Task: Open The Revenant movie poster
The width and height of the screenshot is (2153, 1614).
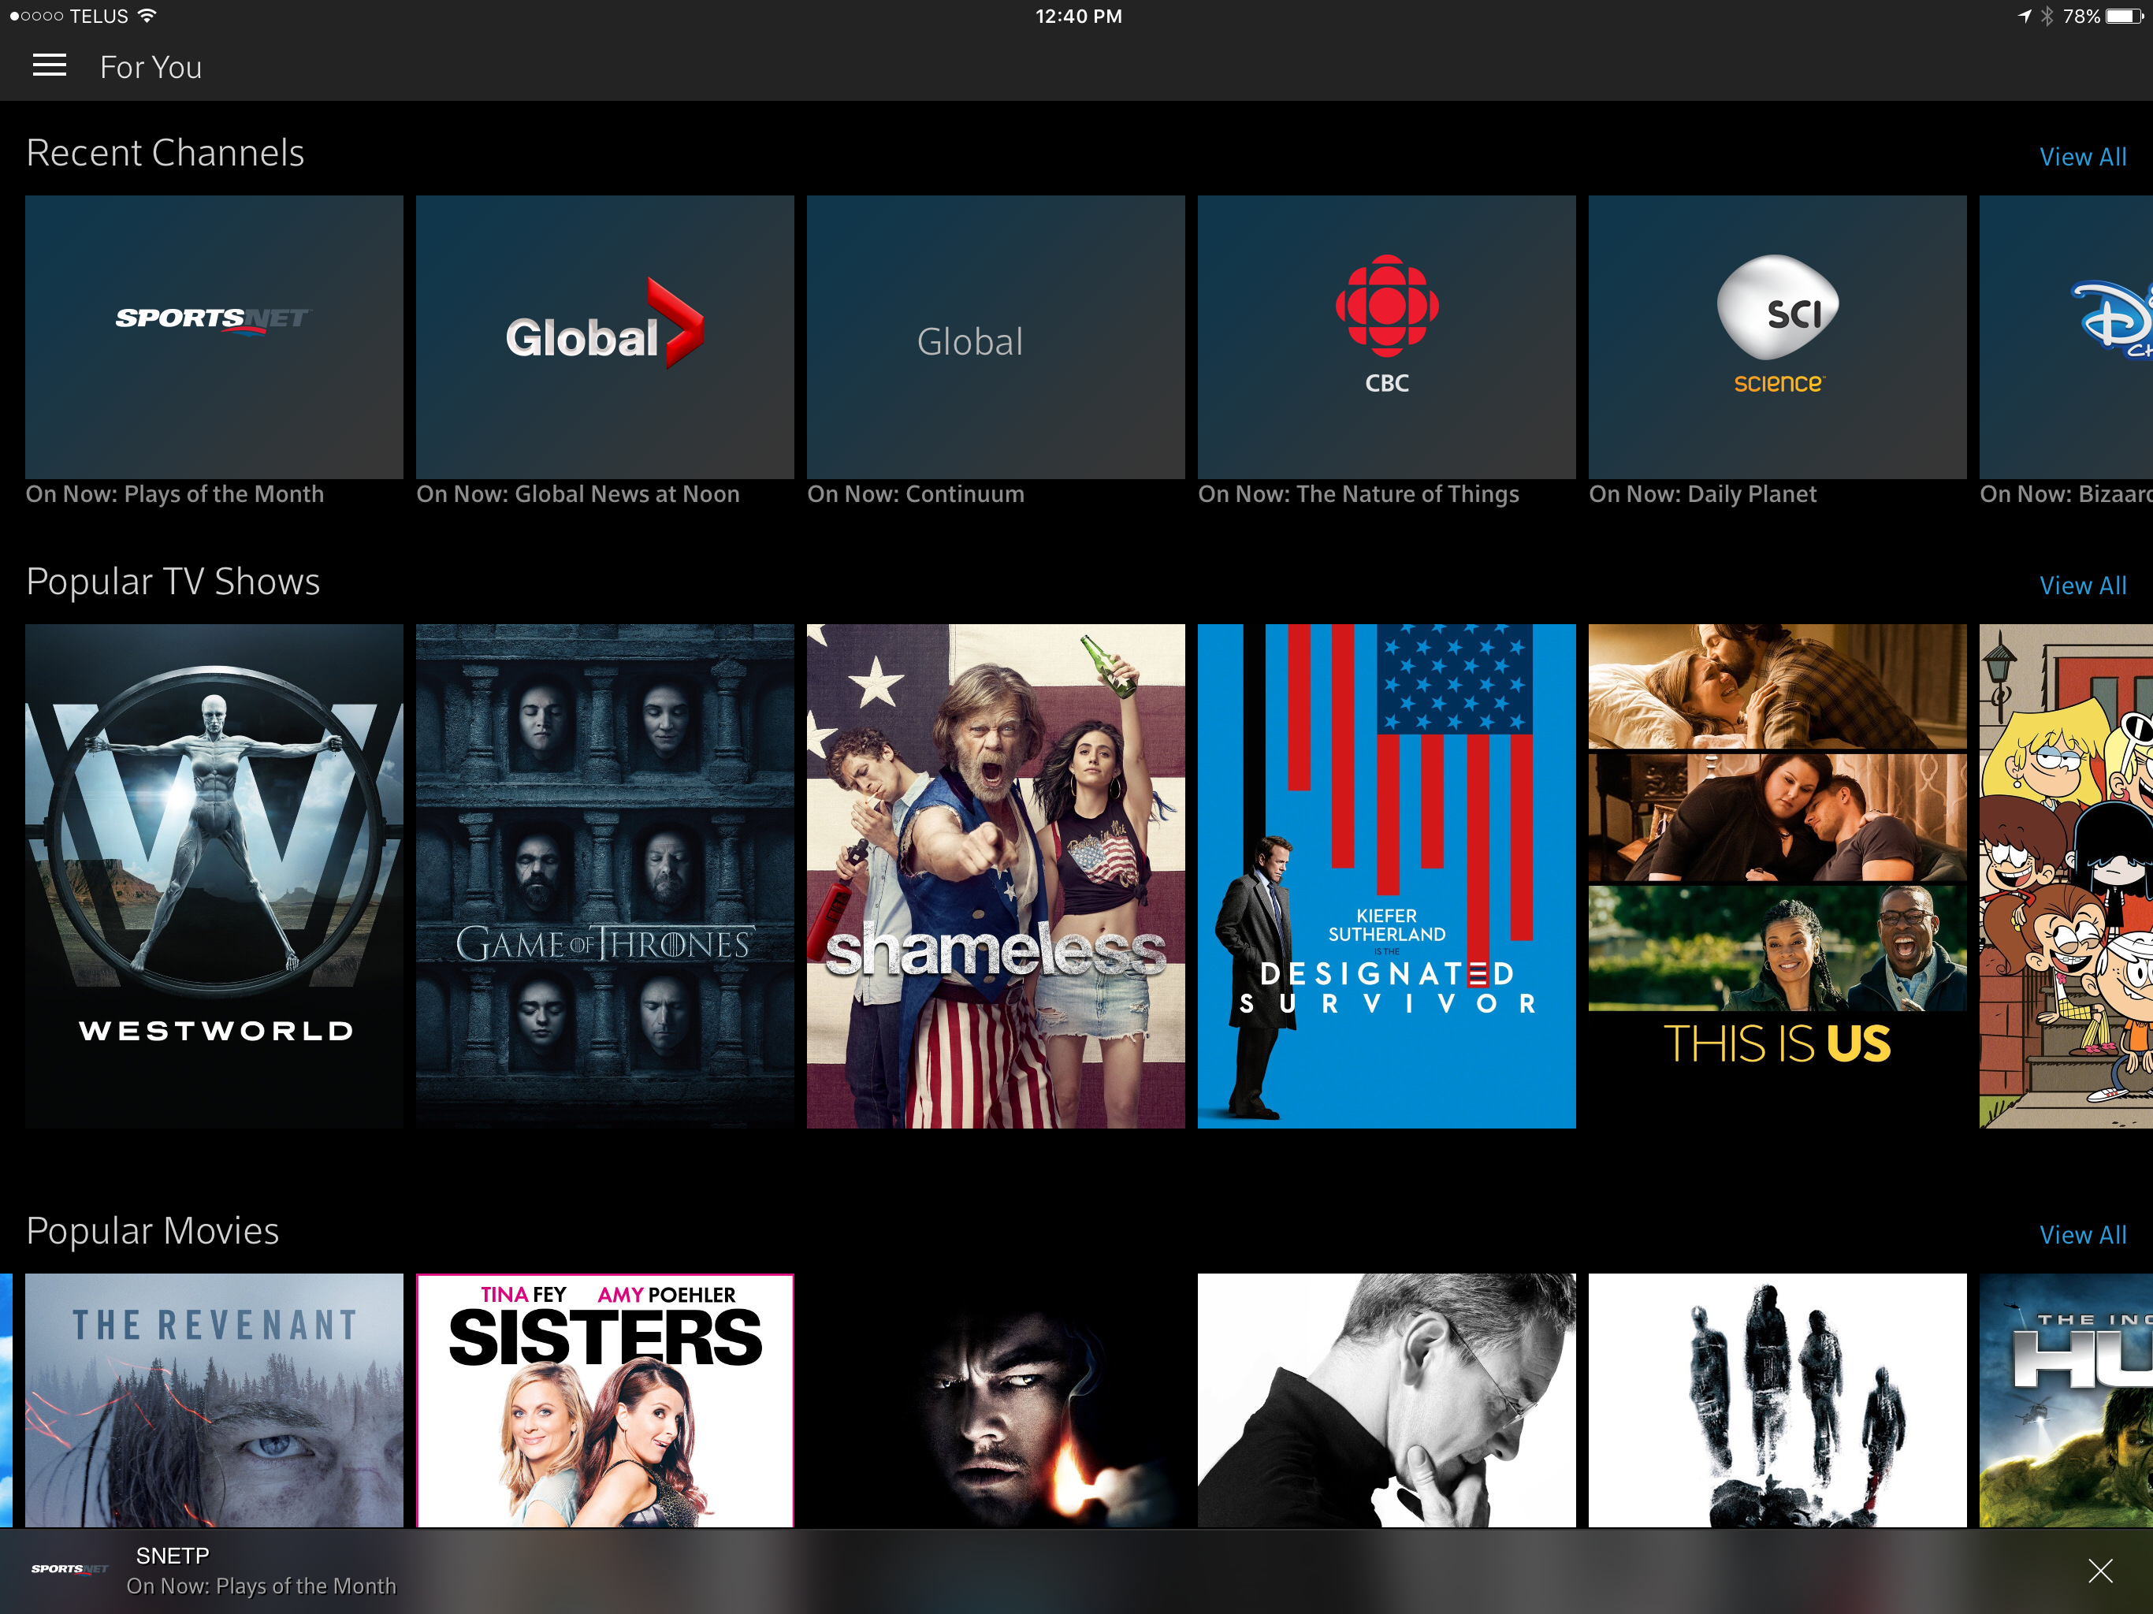Action: tap(214, 1400)
